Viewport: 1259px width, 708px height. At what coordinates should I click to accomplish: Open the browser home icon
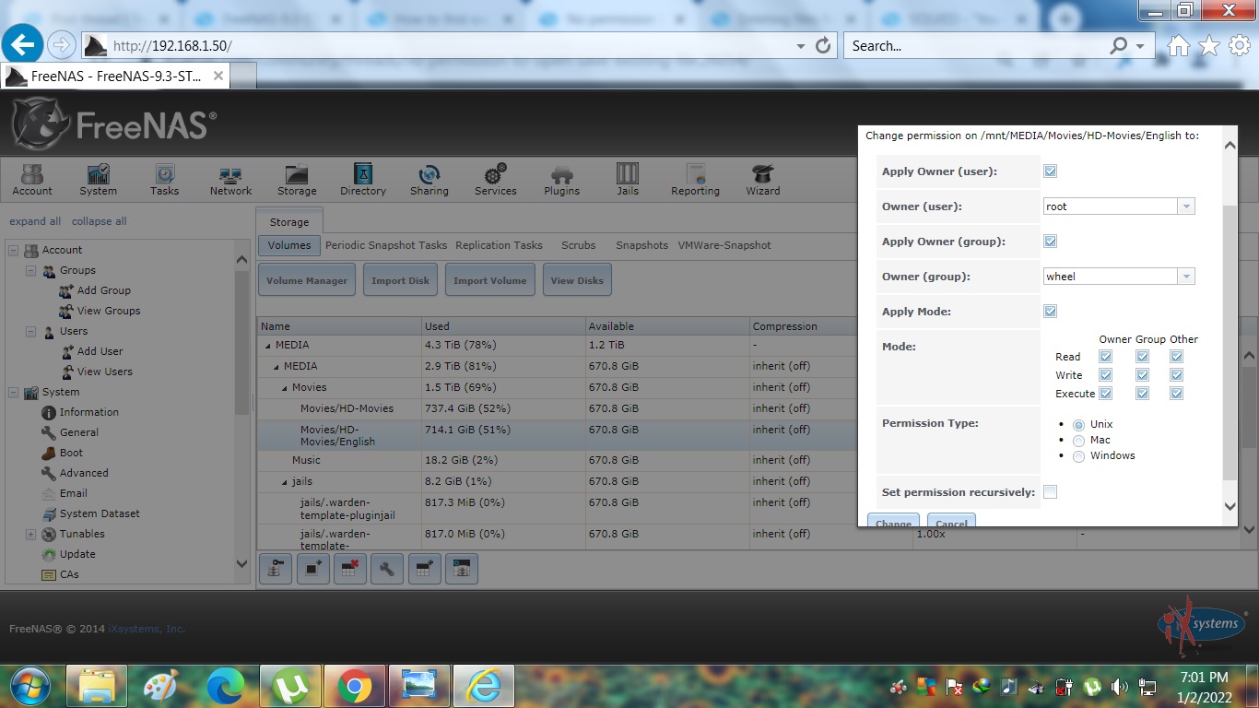(x=1178, y=45)
